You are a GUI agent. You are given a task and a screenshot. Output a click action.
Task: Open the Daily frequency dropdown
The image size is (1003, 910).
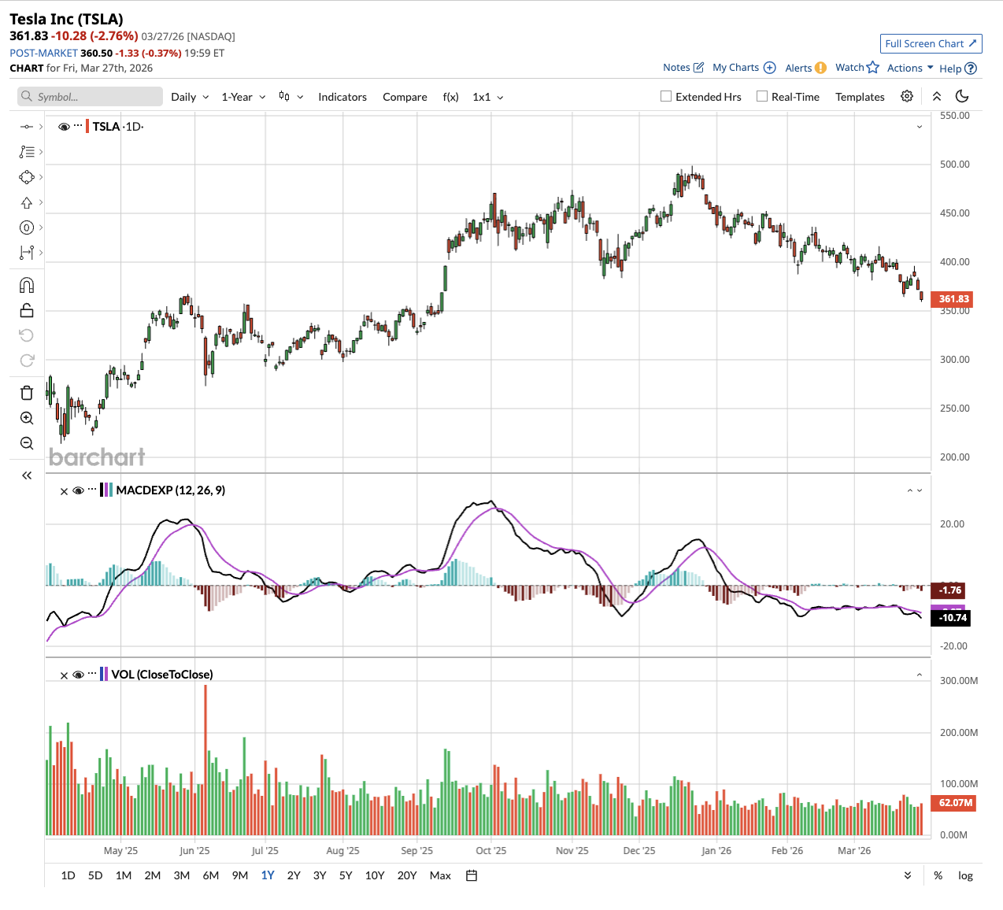click(x=190, y=97)
